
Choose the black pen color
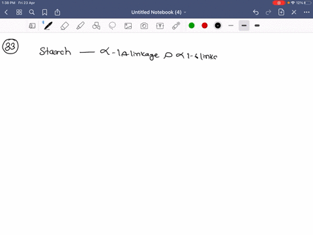[x=218, y=25]
